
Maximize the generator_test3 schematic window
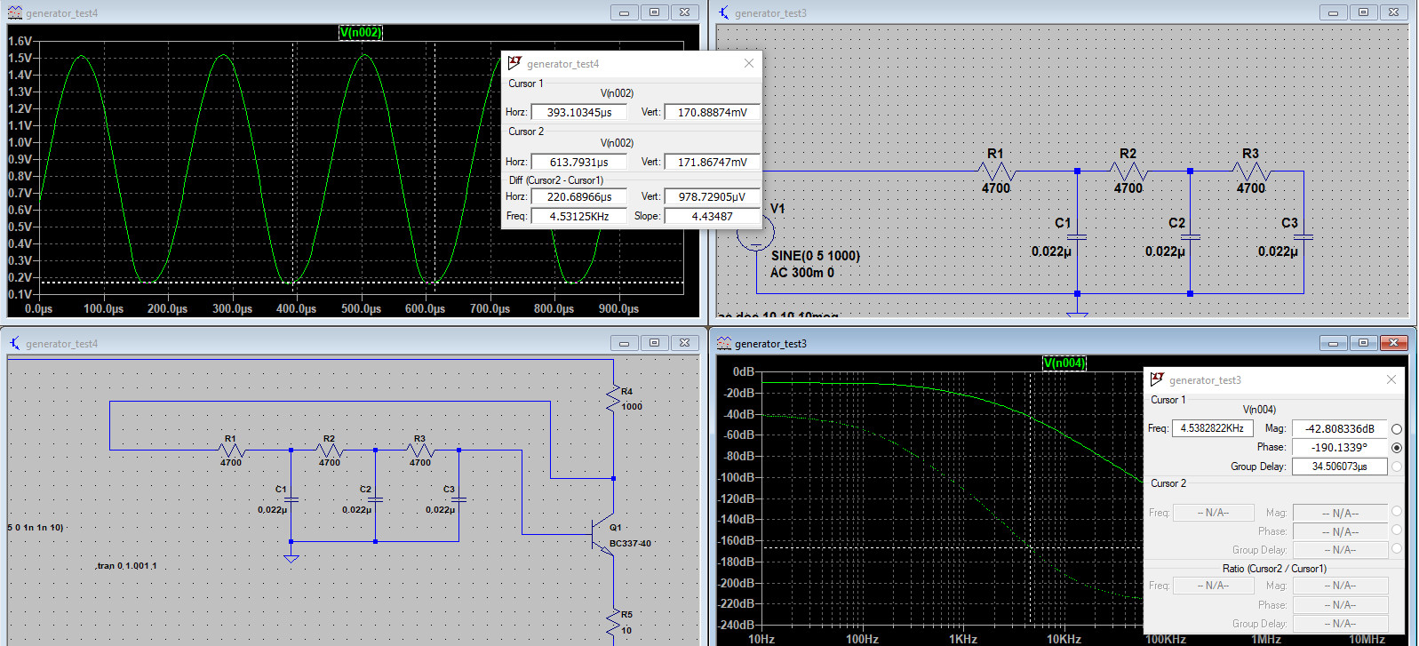[x=1363, y=12]
